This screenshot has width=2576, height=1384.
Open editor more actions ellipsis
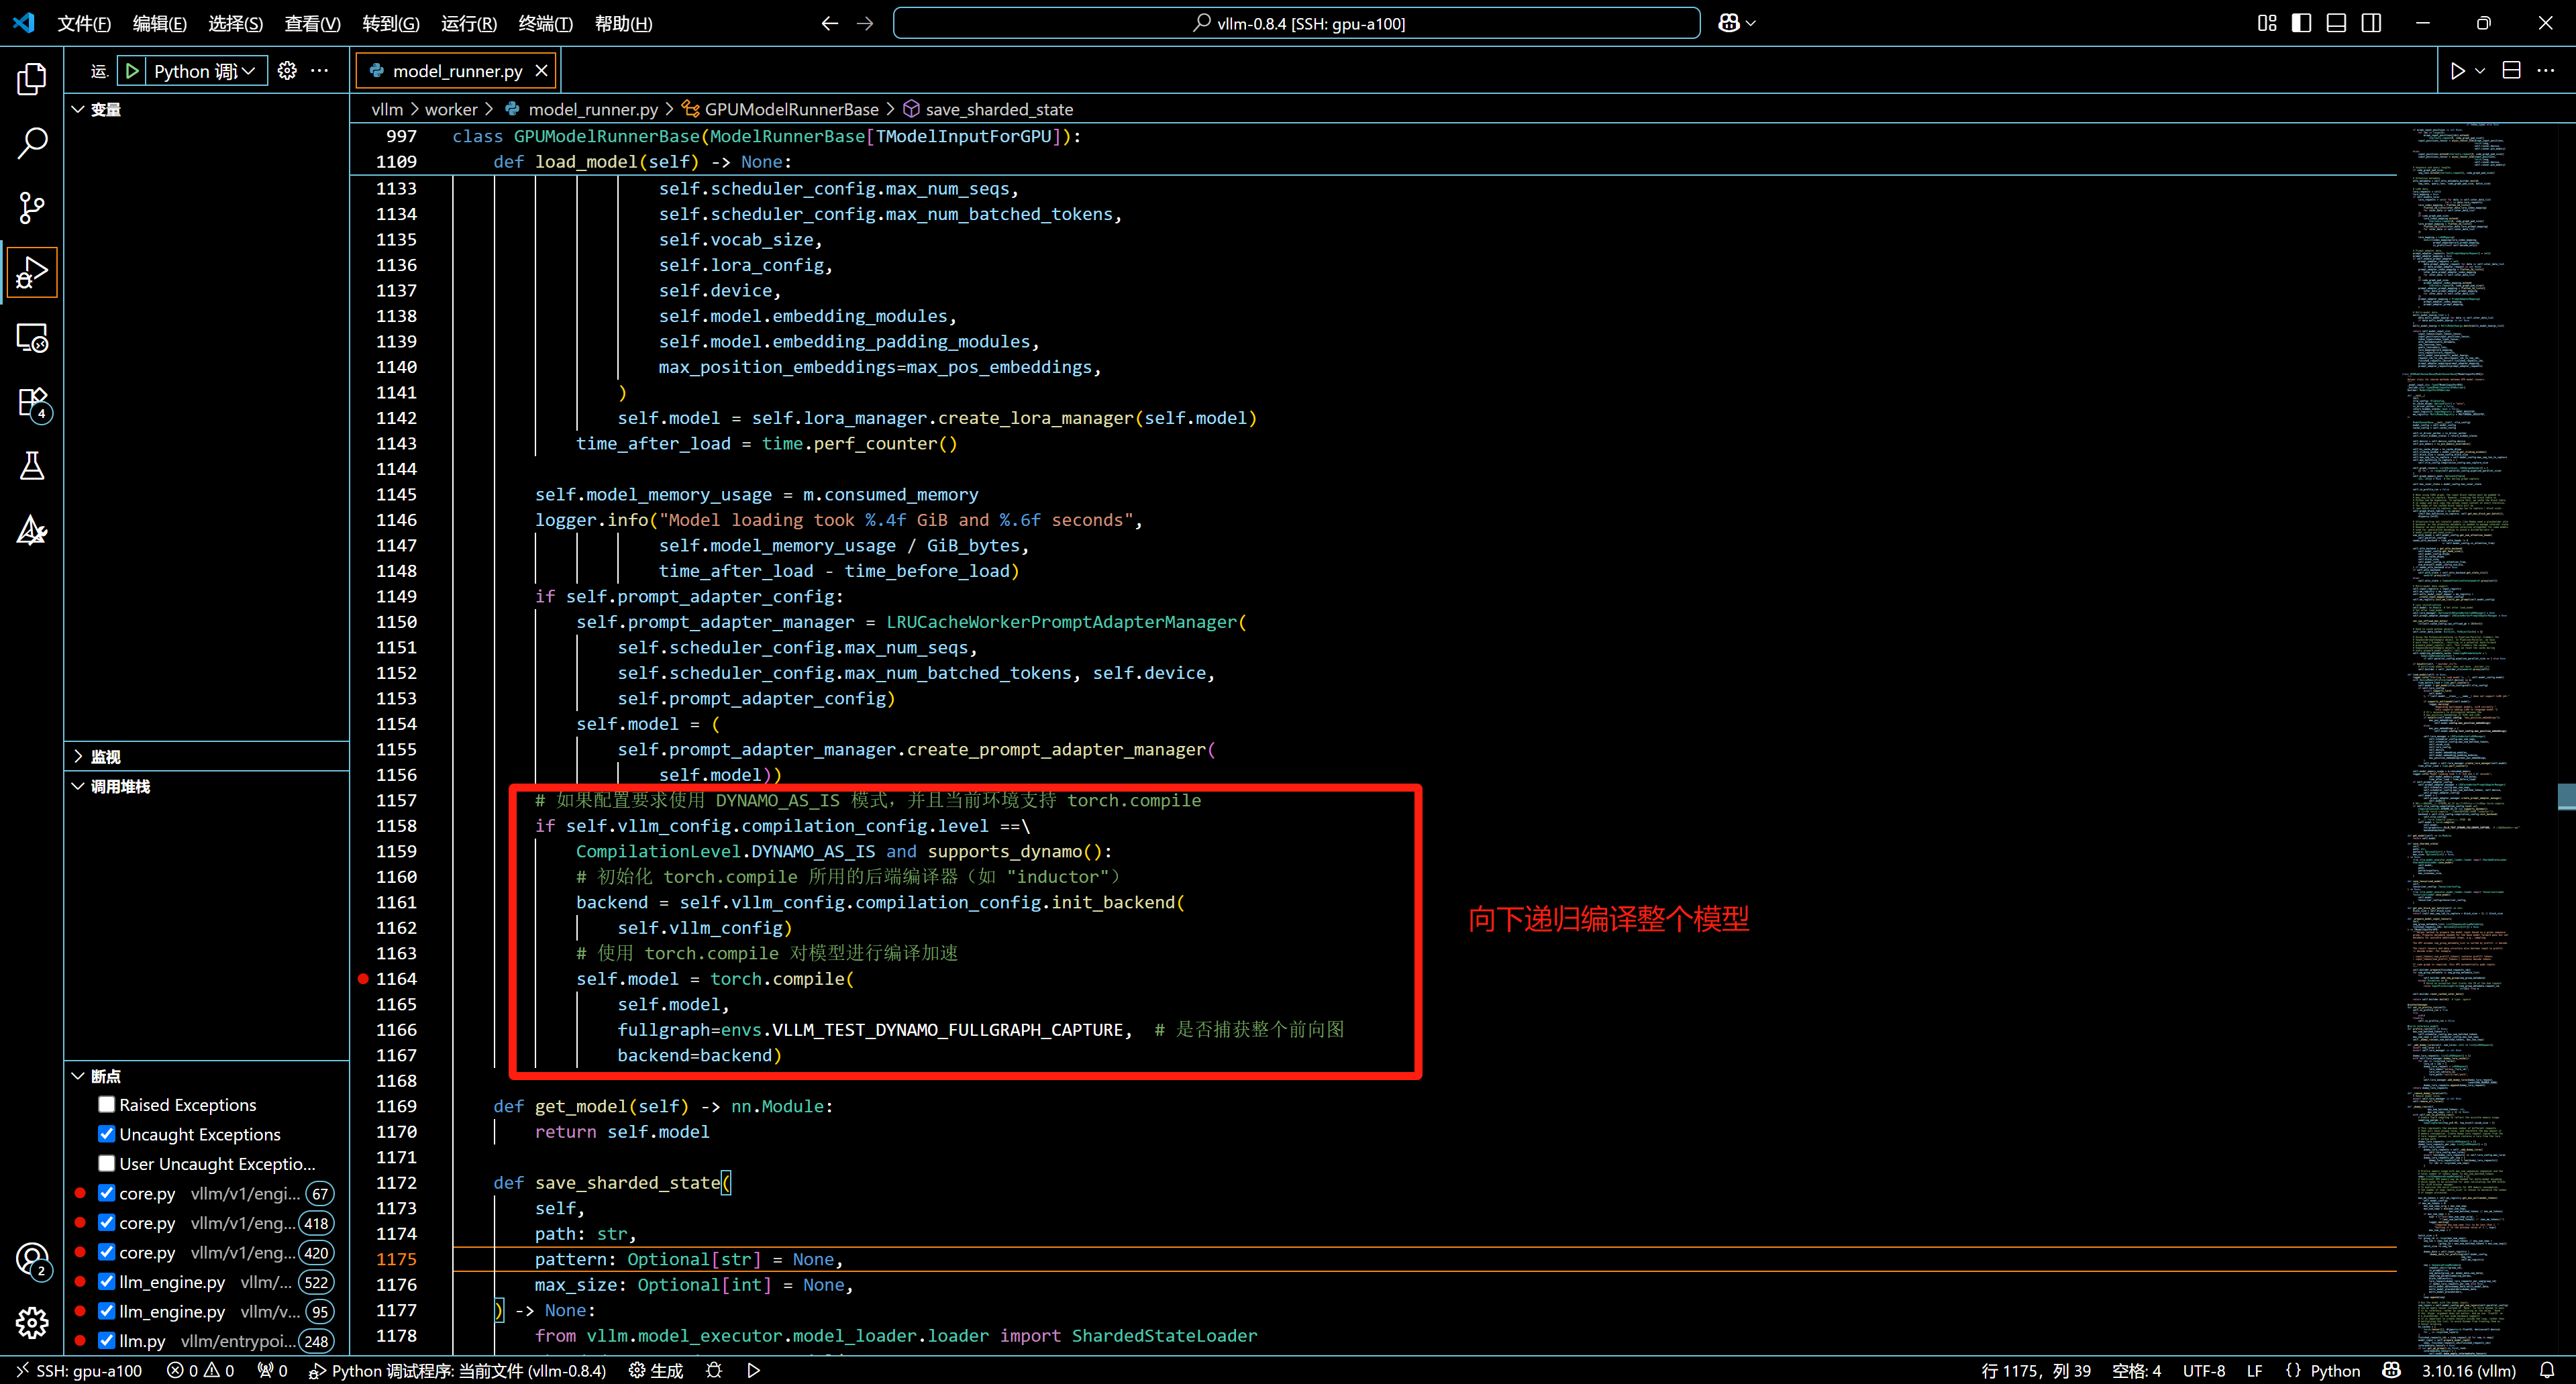tap(2546, 71)
